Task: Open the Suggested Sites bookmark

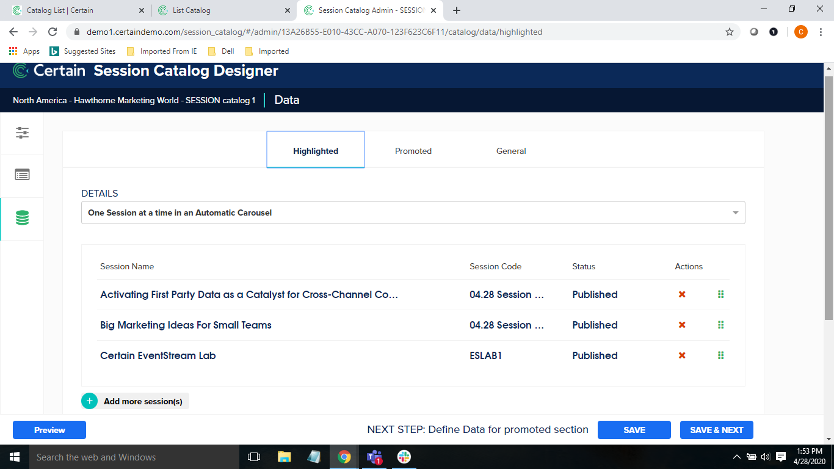Action: tap(82, 51)
